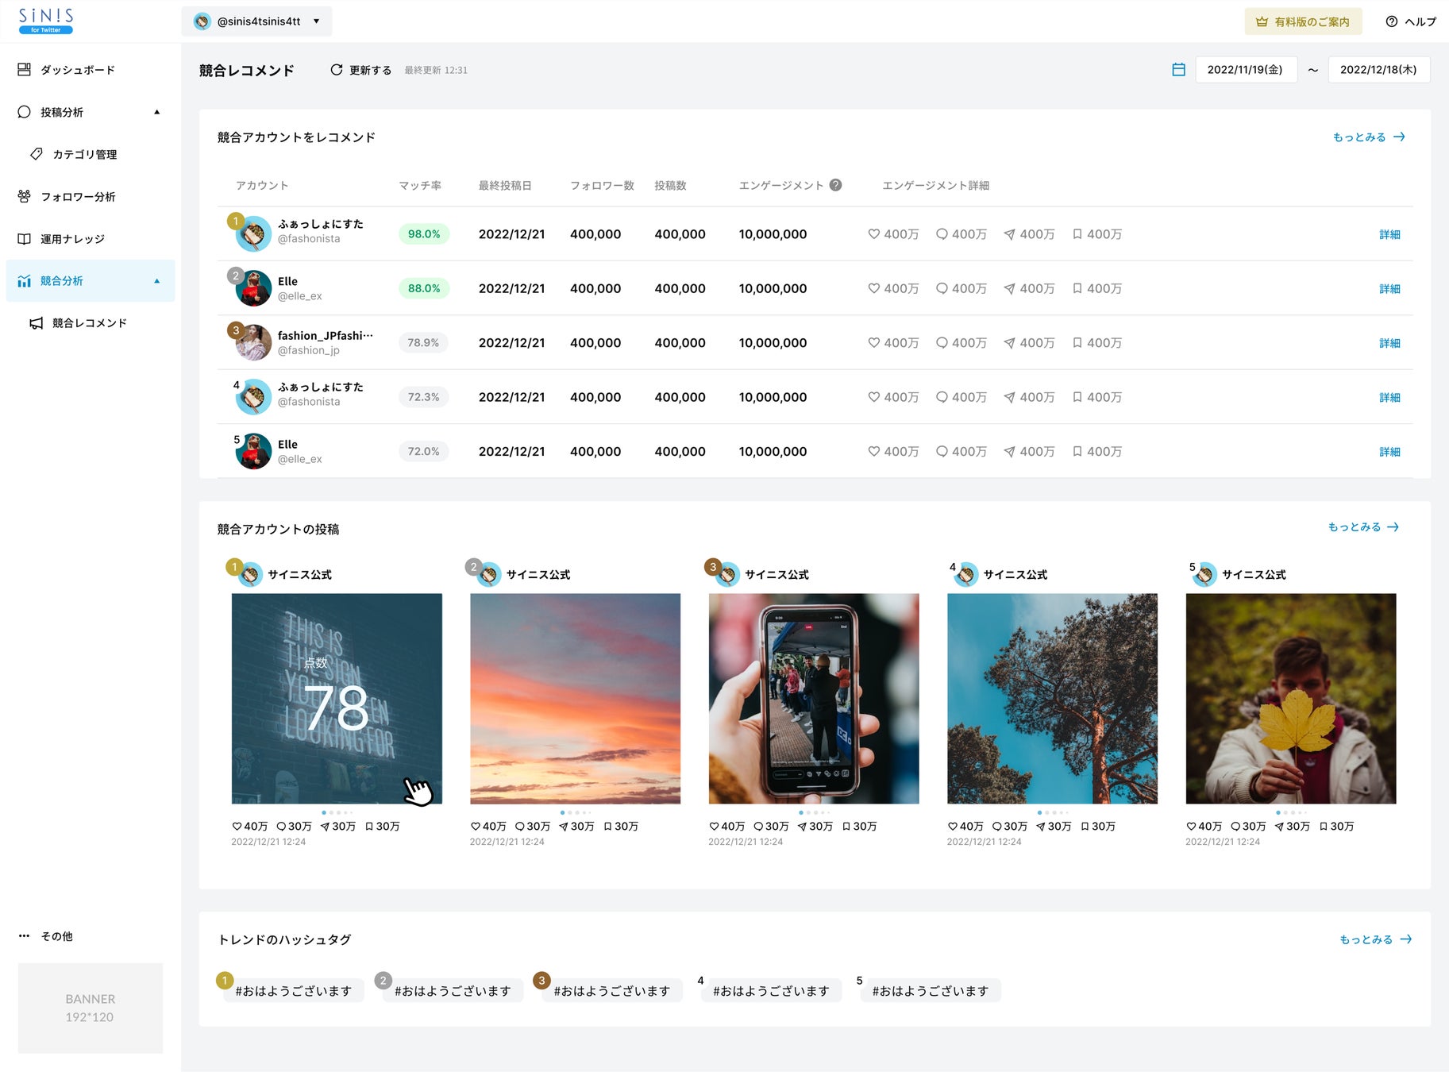Click the 競合分析 chart icon
Image resolution: width=1449 pixels, height=1072 pixels.
(x=25, y=281)
